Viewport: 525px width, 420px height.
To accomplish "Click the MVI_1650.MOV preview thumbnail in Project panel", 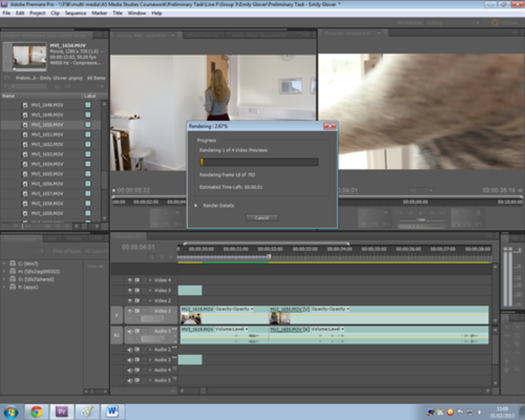I will point(30,56).
